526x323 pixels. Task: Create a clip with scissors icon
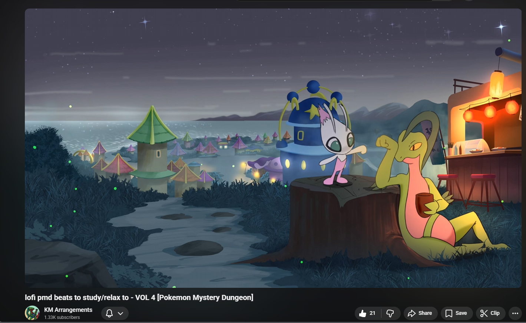coord(484,313)
